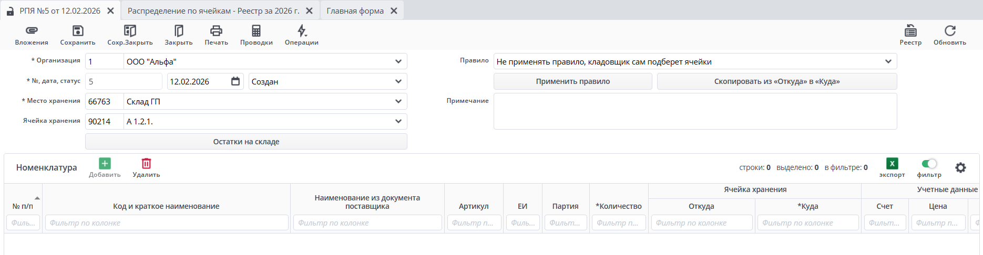Switch to the Главная форма tab

coord(355,10)
